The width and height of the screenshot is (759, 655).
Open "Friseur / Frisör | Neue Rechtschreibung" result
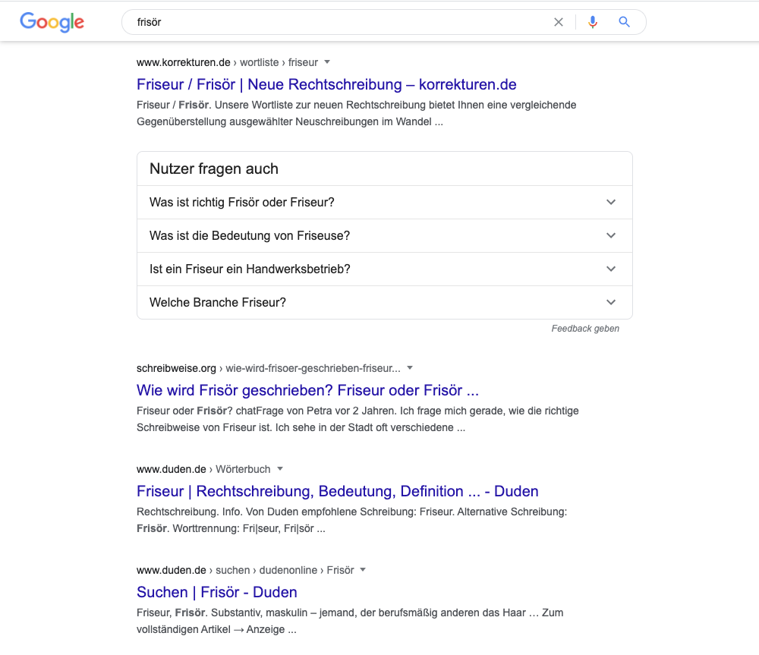point(326,84)
